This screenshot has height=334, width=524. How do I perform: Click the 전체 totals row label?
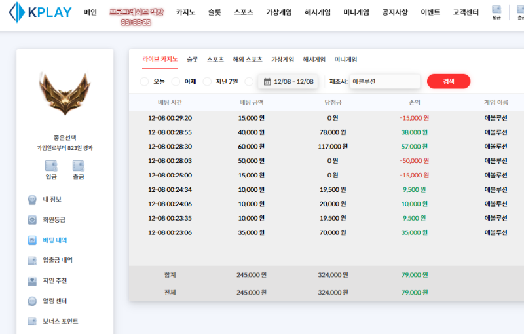pyautogui.click(x=170, y=293)
